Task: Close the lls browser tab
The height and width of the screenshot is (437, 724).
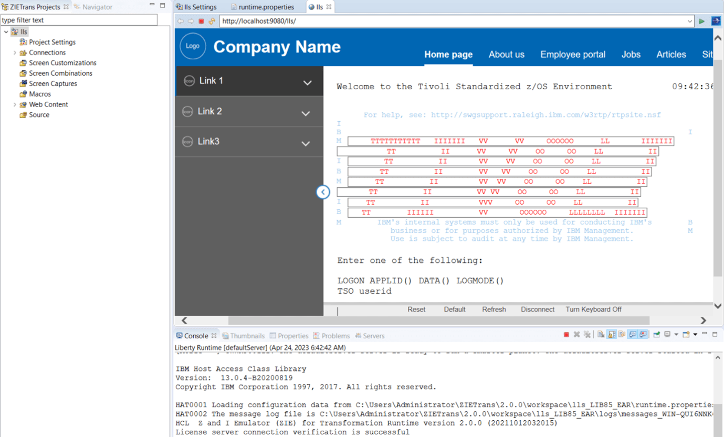Action: pyautogui.click(x=329, y=7)
